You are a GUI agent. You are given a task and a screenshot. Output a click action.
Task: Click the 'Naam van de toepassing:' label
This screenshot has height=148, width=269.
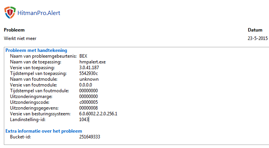35,62
